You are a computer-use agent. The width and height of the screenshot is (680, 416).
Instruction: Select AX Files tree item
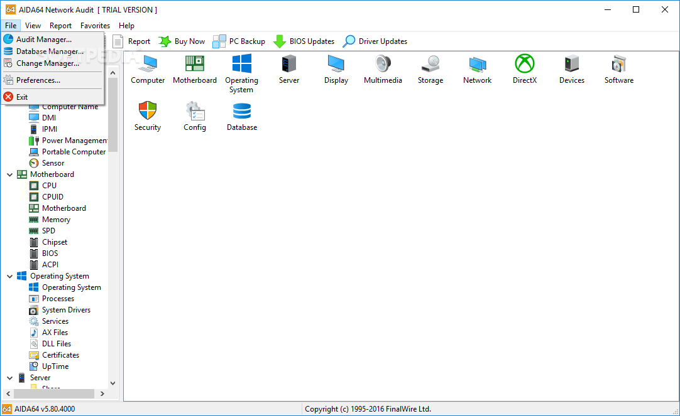click(x=48, y=333)
